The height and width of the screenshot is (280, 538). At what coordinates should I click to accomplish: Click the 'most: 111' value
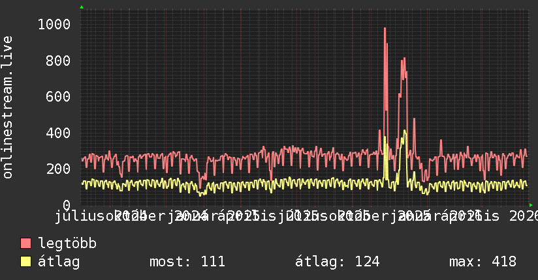(x=187, y=262)
